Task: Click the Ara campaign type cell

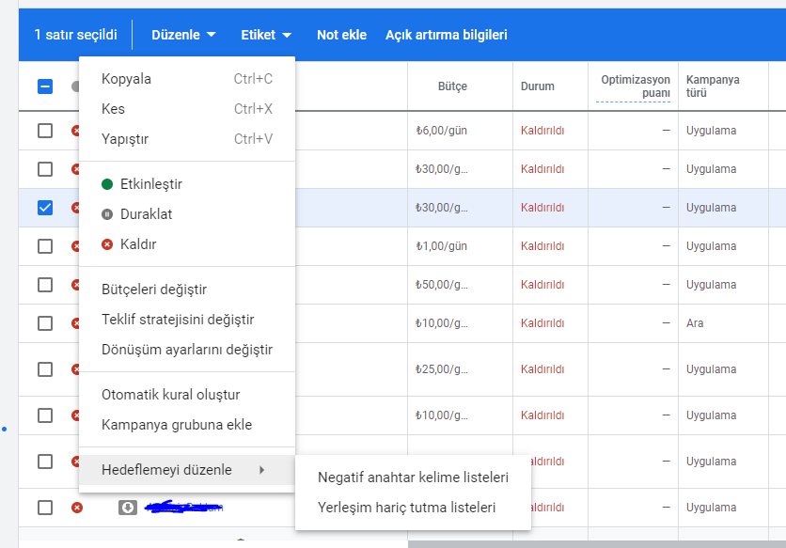Action: click(695, 323)
